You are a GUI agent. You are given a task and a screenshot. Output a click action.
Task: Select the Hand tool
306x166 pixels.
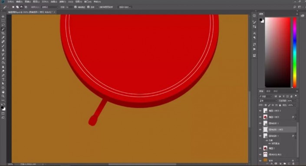[3, 92]
